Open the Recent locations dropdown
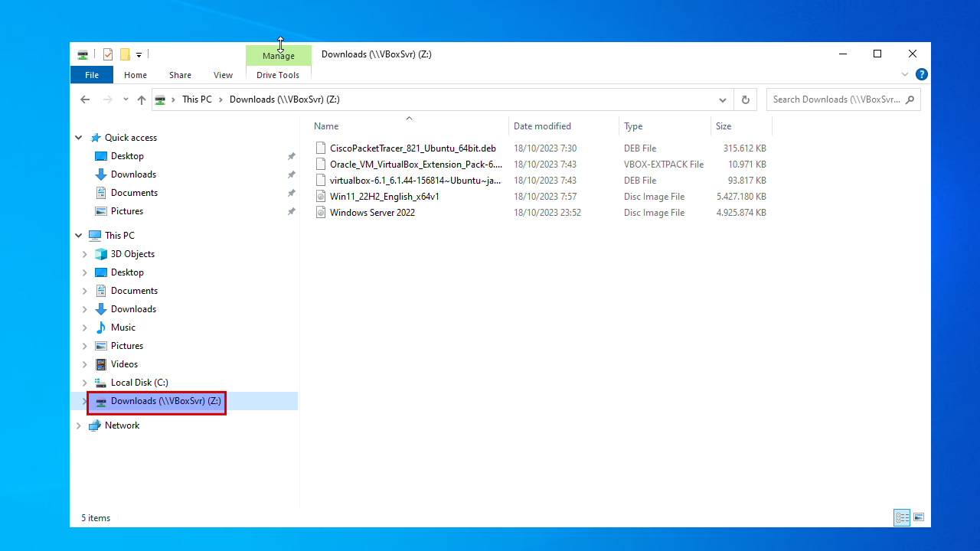 click(x=126, y=99)
